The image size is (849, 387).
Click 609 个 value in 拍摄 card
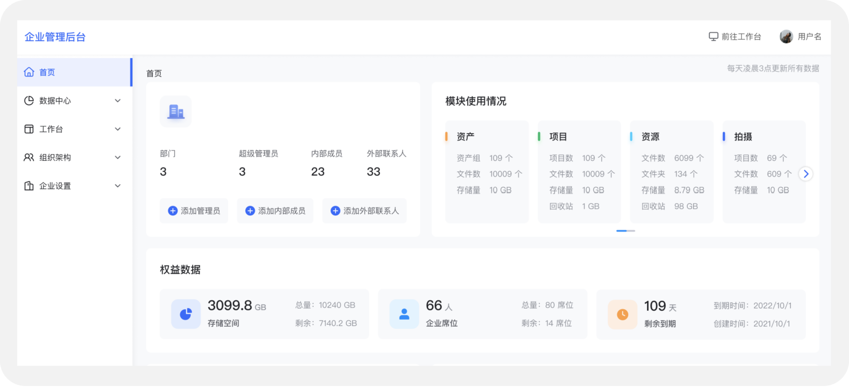point(779,174)
